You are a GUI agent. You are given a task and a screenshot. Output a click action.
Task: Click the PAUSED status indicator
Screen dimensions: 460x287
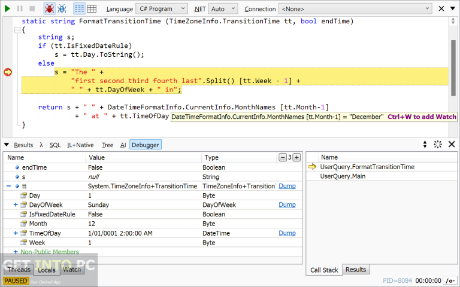point(16,281)
